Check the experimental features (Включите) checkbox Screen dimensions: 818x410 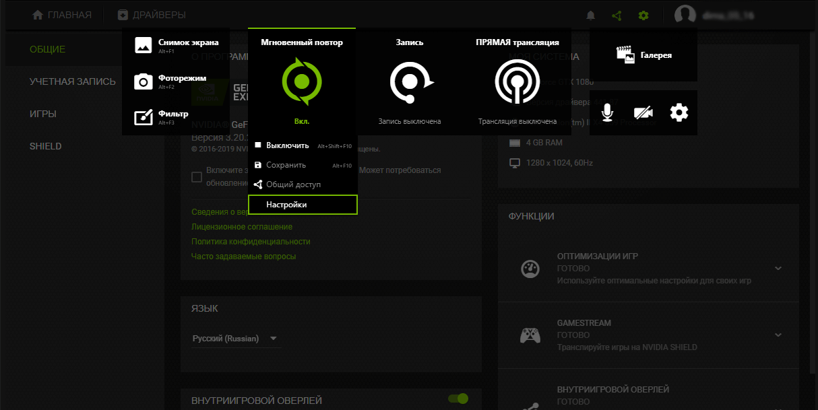[197, 177]
